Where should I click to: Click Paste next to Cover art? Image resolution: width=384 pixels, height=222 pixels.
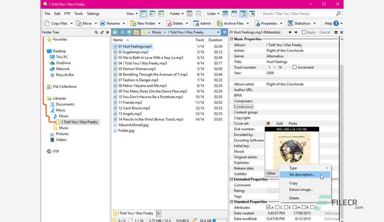(x=293, y=123)
